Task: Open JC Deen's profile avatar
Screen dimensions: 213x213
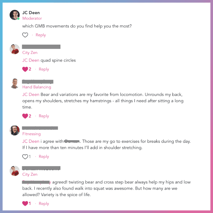Action: point(15,15)
